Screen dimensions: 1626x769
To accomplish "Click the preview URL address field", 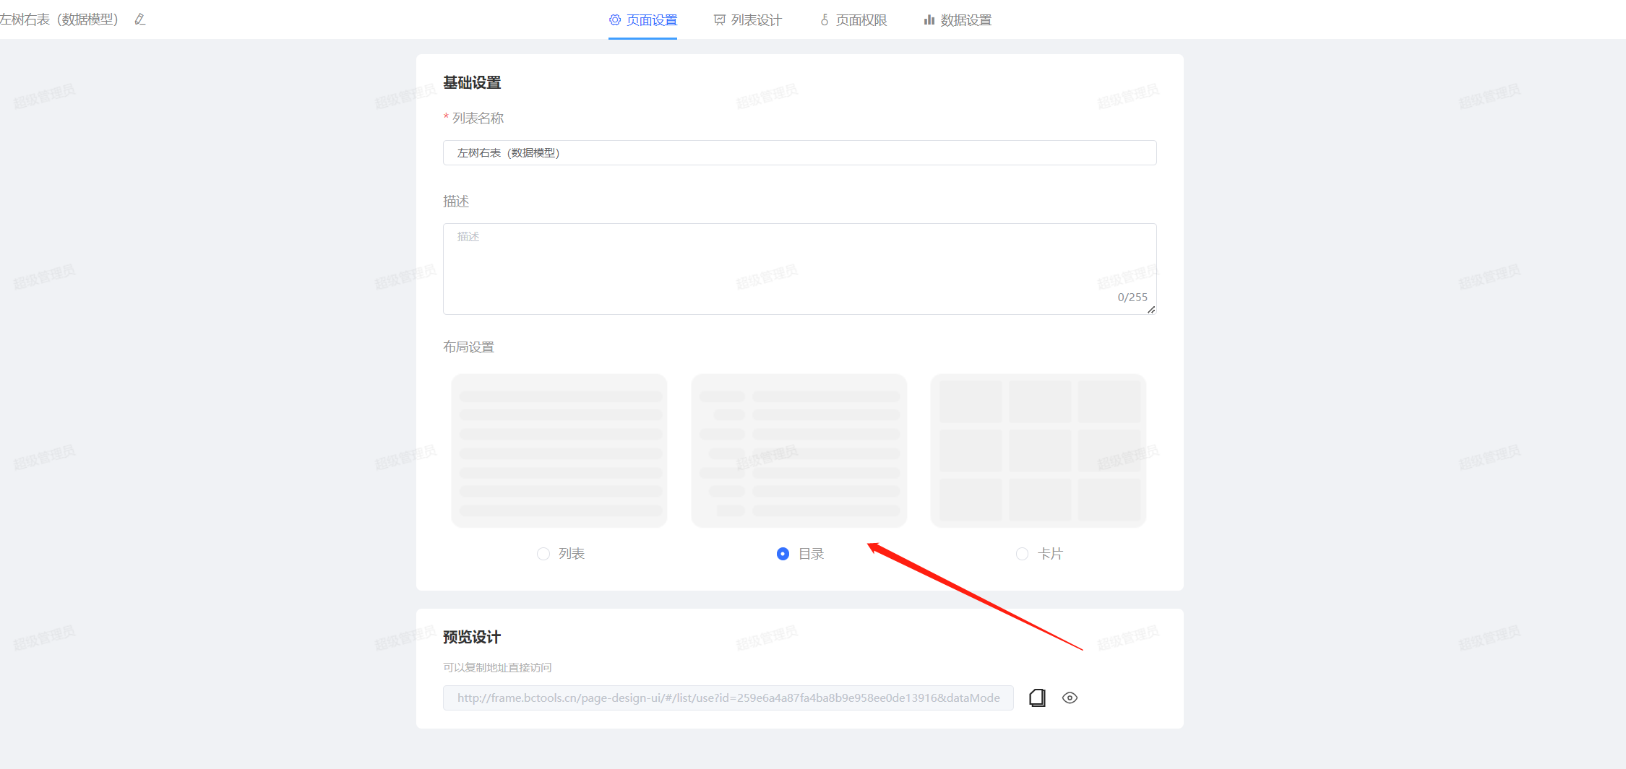I will [728, 698].
